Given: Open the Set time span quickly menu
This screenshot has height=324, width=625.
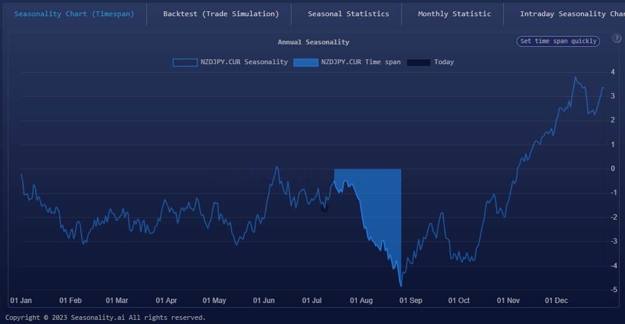Looking at the screenshot, I should pos(558,41).
